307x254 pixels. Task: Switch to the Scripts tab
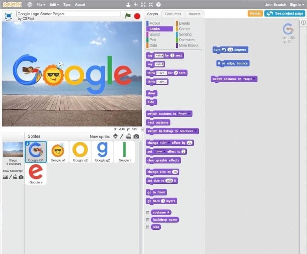pos(152,14)
